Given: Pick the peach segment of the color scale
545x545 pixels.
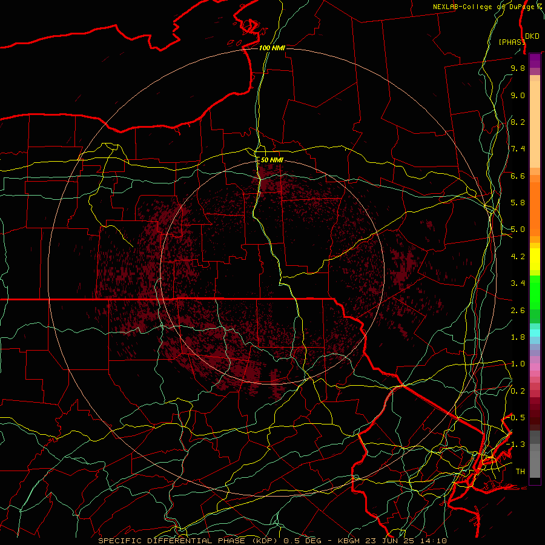Looking at the screenshot, I should pos(535,124).
